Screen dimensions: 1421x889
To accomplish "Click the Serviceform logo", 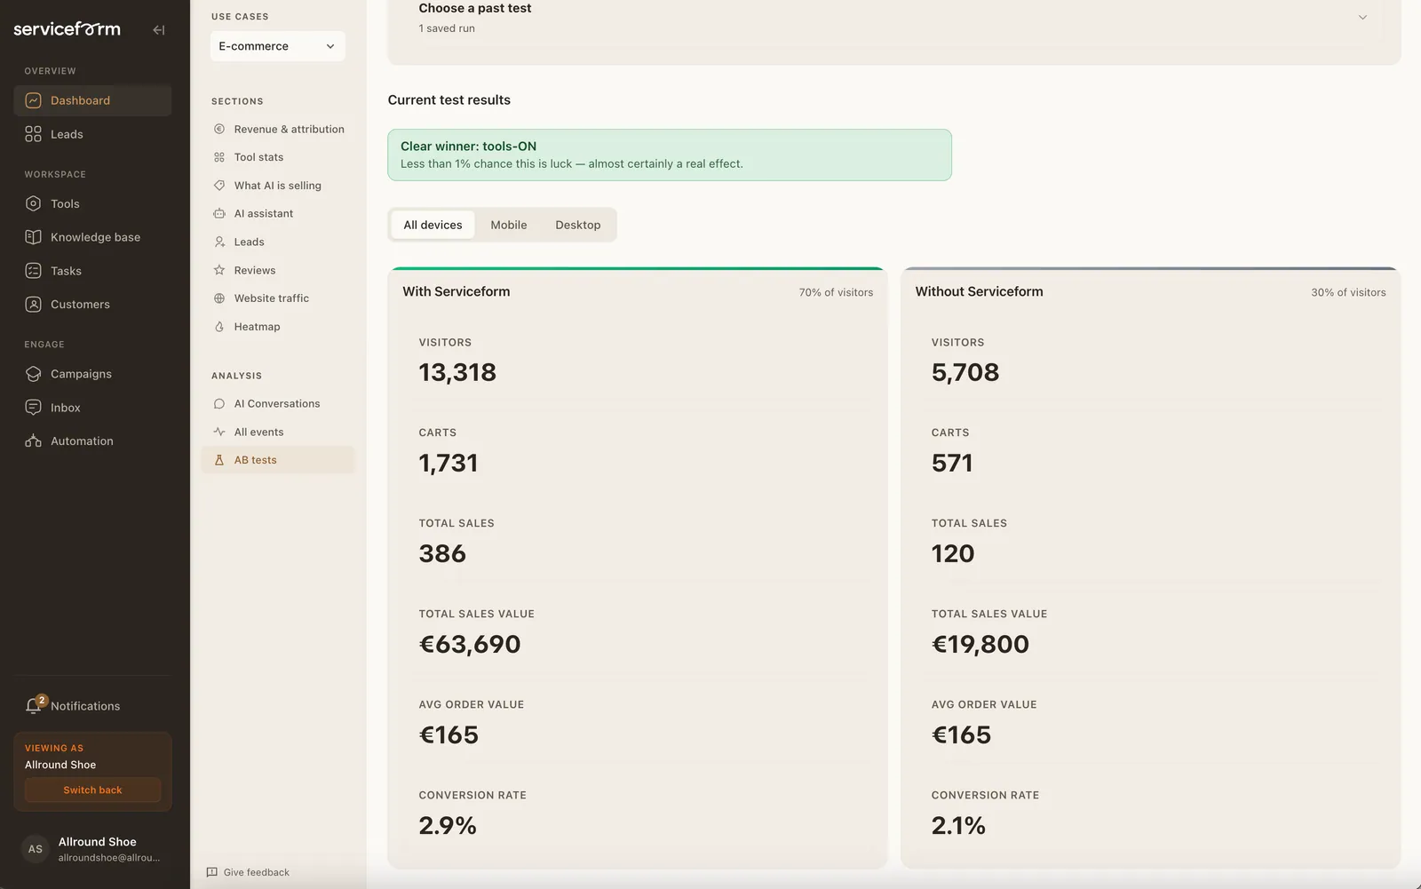I will click(67, 29).
